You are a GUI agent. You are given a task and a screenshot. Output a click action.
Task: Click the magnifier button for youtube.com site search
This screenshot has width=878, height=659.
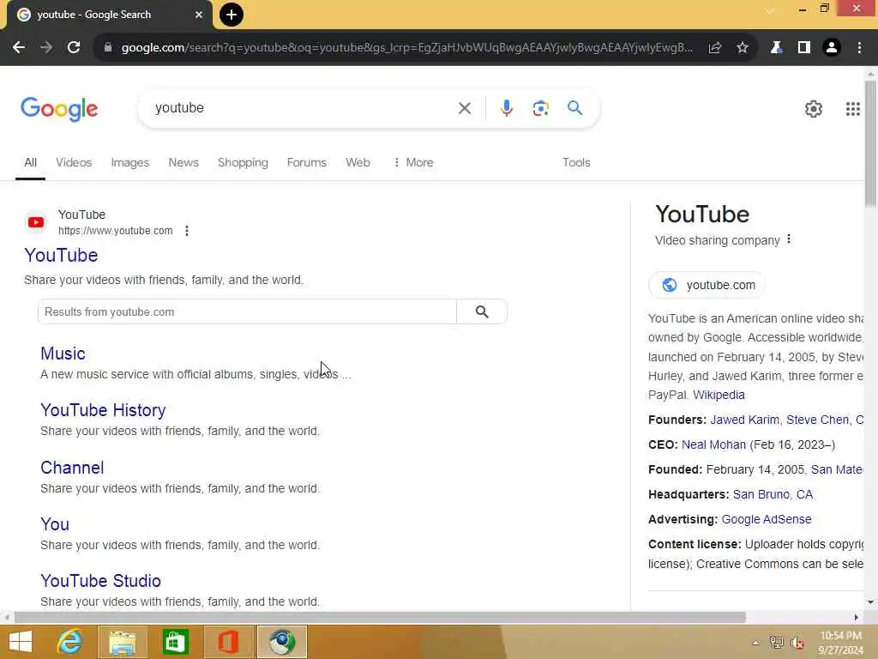click(x=482, y=311)
